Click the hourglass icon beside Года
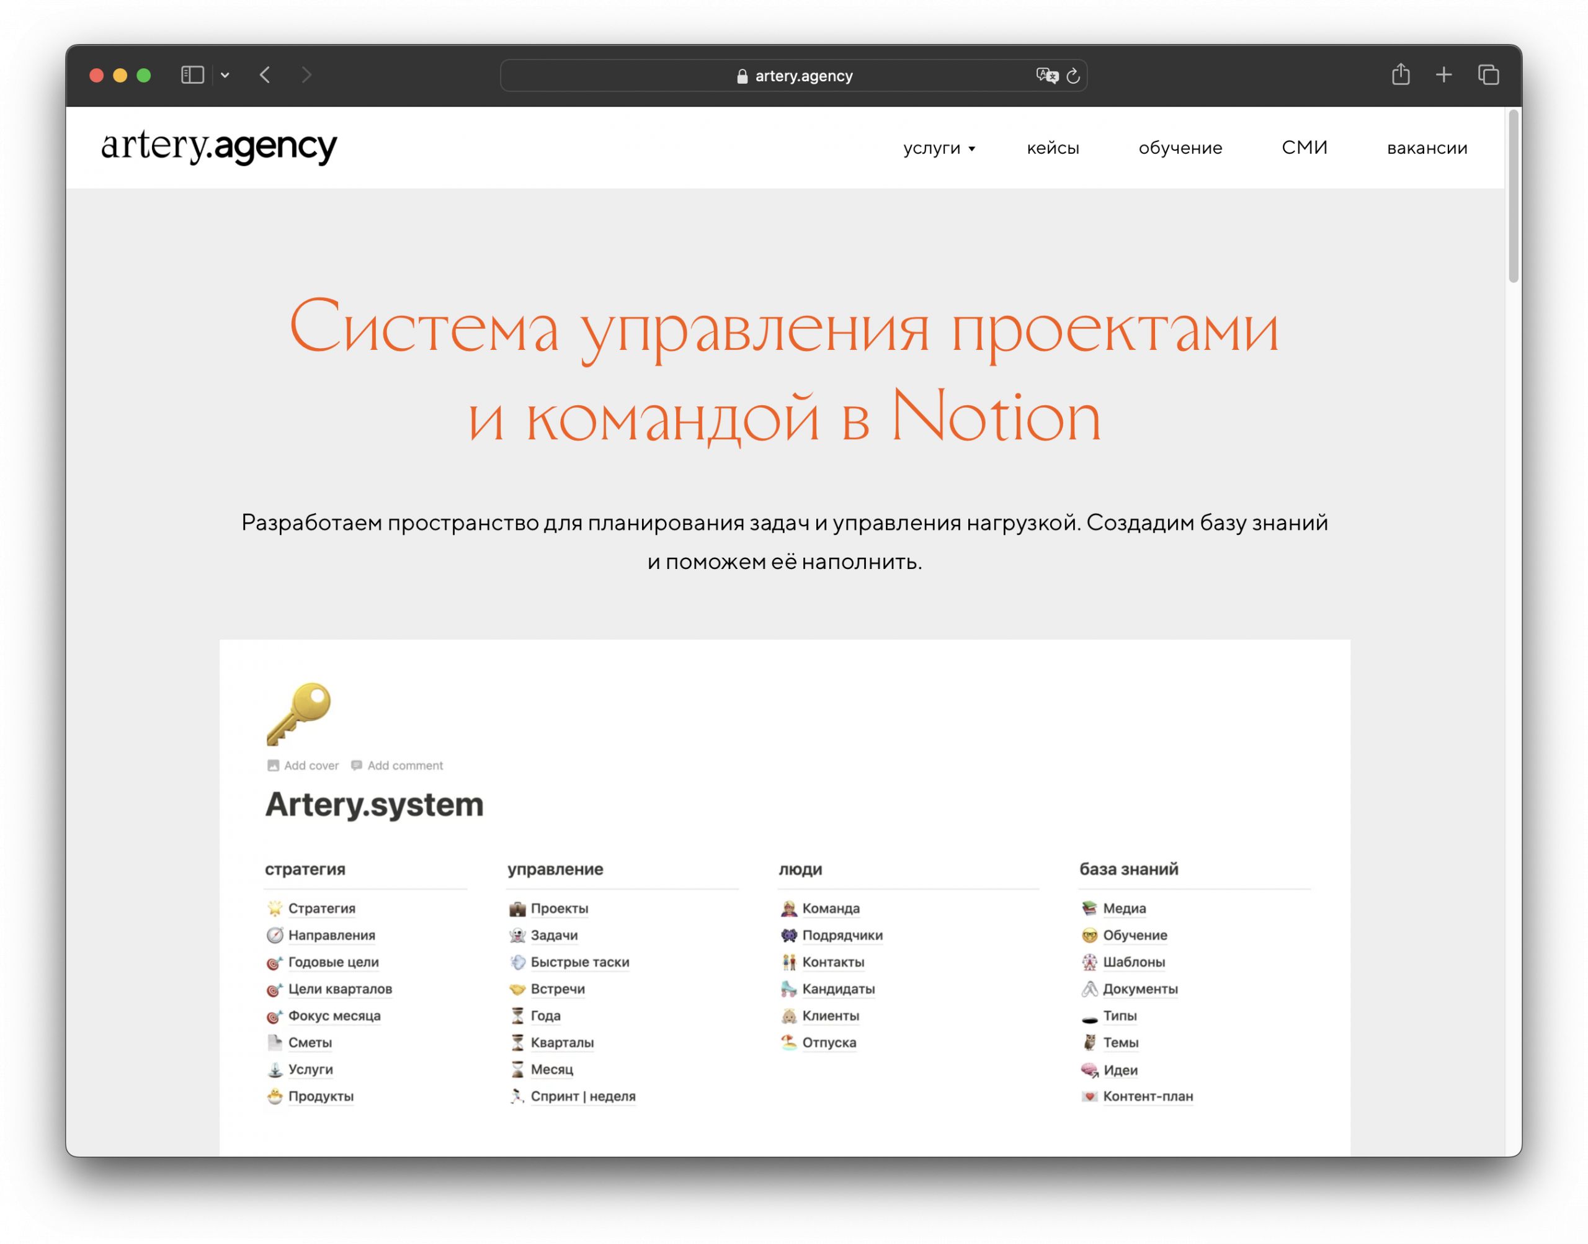 pyautogui.click(x=517, y=1015)
